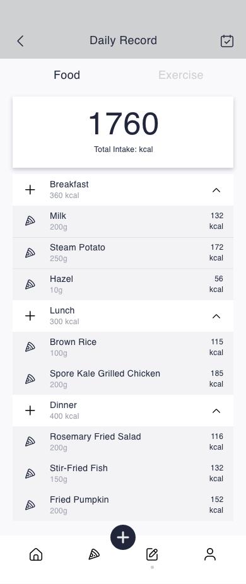Tap the 1760 total intake card
Image resolution: width=246 pixels, height=584 pixels.
coord(123,132)
